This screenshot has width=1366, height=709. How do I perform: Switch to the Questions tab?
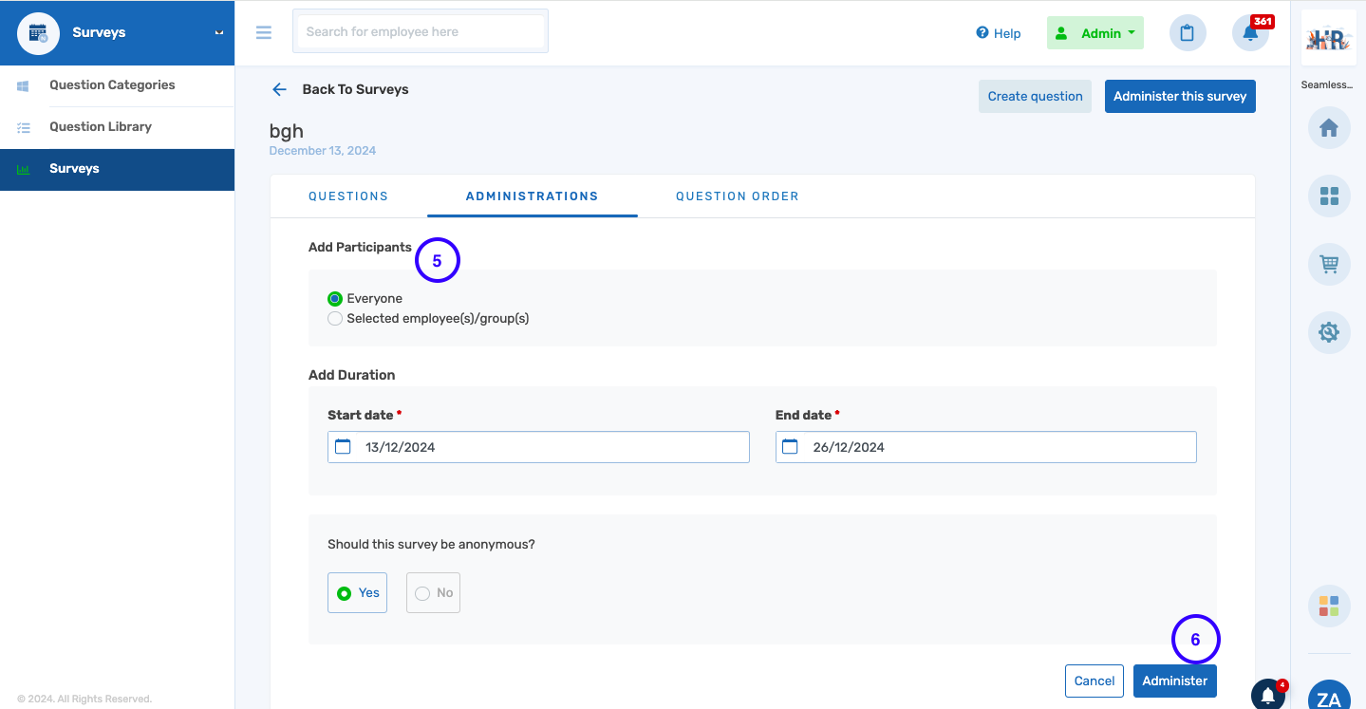tap(348, 196)
